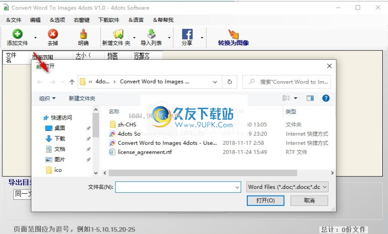
Task: Click the 取消 Cancel button
Action: coord(310,200)
